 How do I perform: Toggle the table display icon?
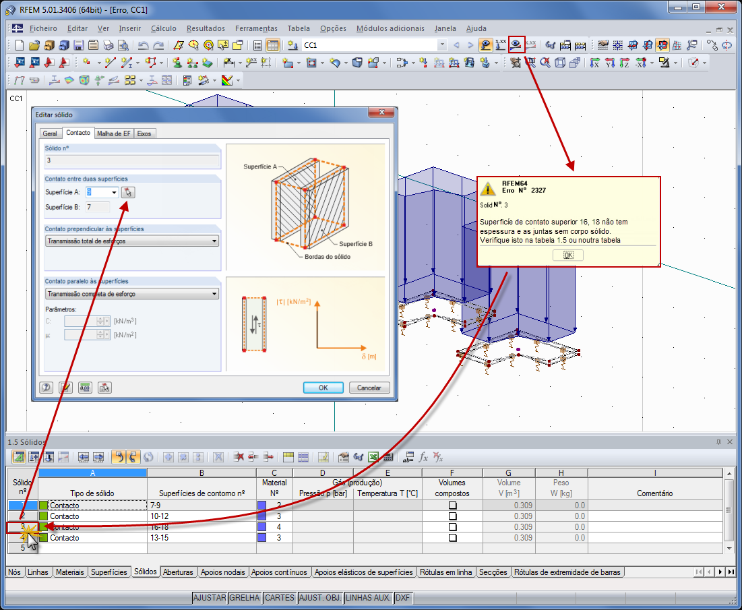pyautogui.click(x=272, y=45)
